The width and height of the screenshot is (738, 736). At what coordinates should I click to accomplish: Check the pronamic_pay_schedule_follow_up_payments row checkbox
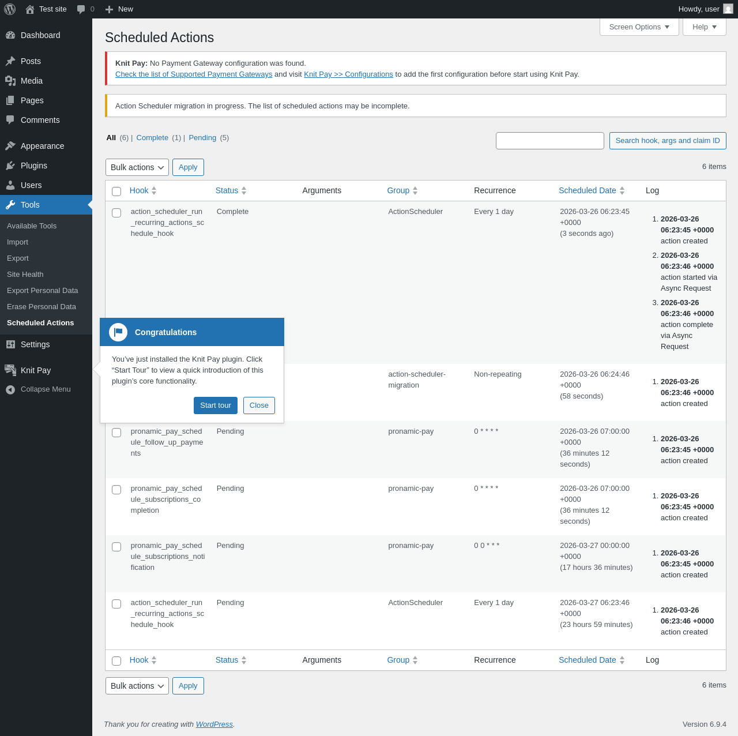click(x=116, y=433)
